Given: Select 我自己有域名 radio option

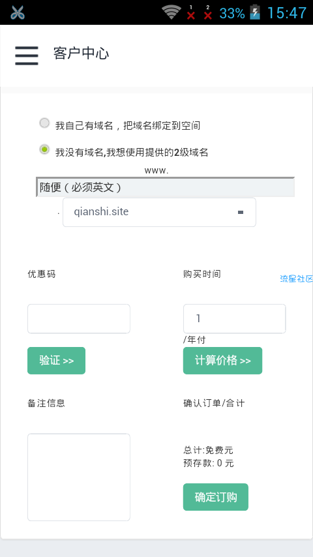Looking at the screenshot, I should click(x=44, y=123).
